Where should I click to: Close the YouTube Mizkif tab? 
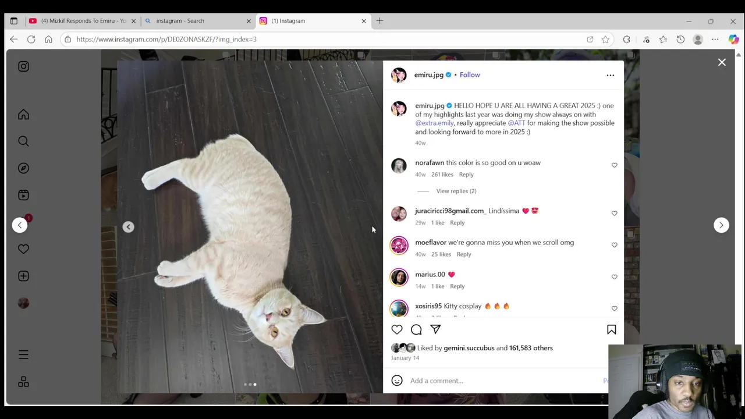[133, 21]
